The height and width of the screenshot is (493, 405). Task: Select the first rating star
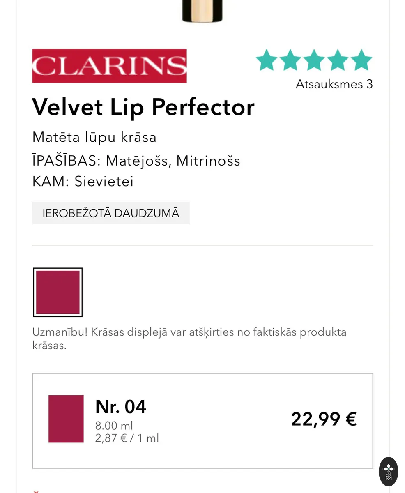[267, 60]
